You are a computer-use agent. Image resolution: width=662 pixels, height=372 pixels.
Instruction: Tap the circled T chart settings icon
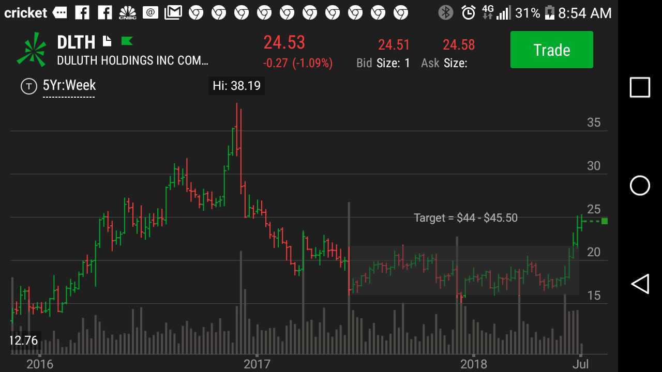coord(28,86)
